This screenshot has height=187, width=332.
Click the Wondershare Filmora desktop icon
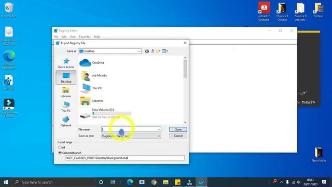tap(9, 108)
